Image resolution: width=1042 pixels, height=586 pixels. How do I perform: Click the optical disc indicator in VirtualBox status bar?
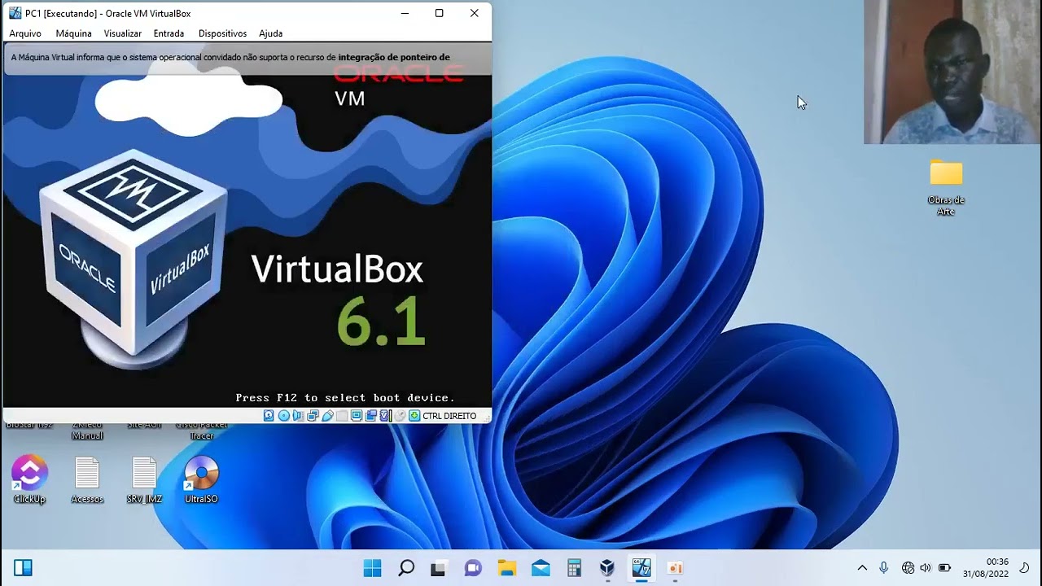(x=283, y=416)
